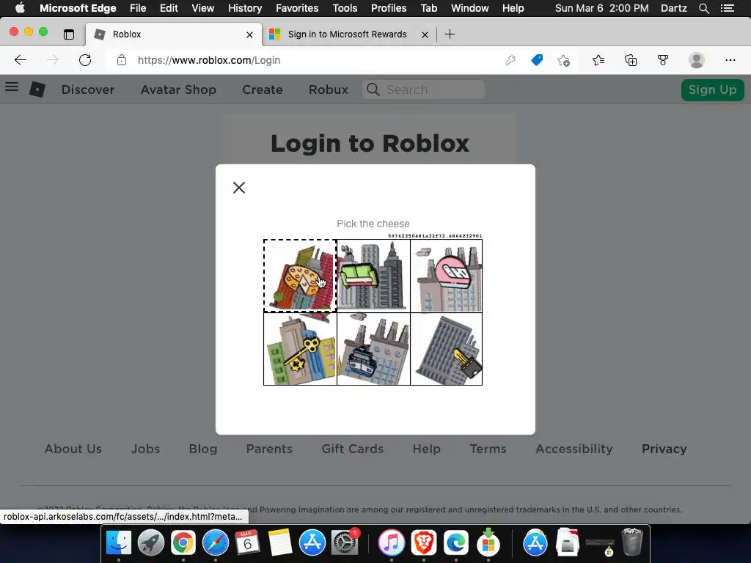Open Google Chrome from the Dock
The width and height of the screenshot is (751, 563).
(x=183, y=543)
